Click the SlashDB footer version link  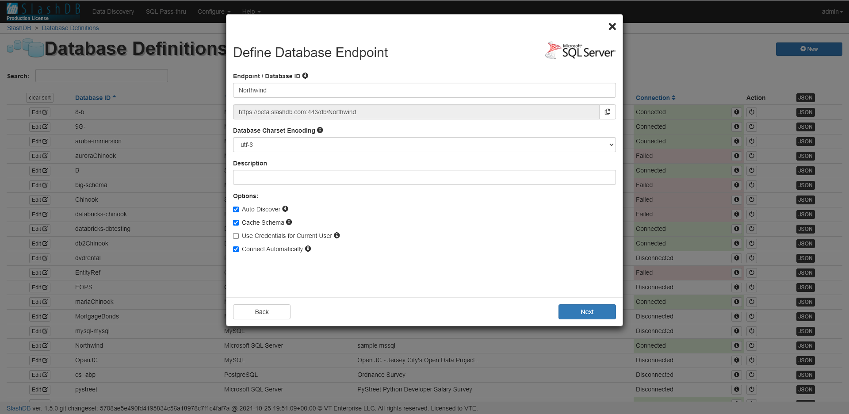click(x=19, y=408)
